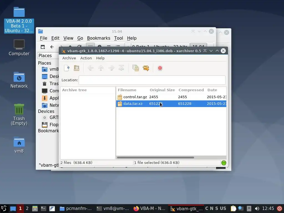Screen dimensions: 284x213
Task: Click the compressed size 651228 cell
Action: 184,104
